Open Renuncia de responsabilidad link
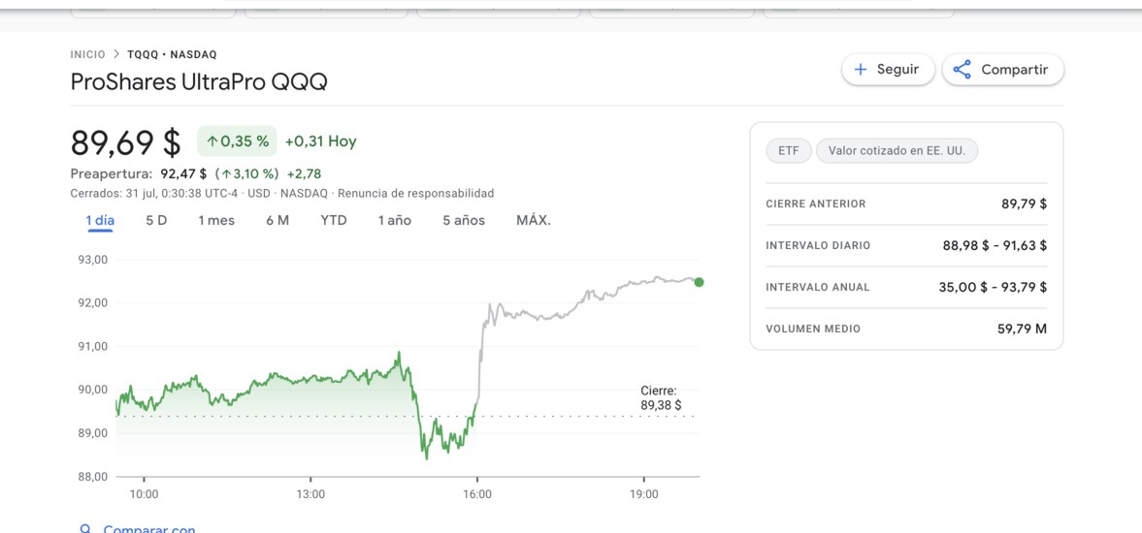This screenshot has width=1142, height=533. (x=416, y=194)
